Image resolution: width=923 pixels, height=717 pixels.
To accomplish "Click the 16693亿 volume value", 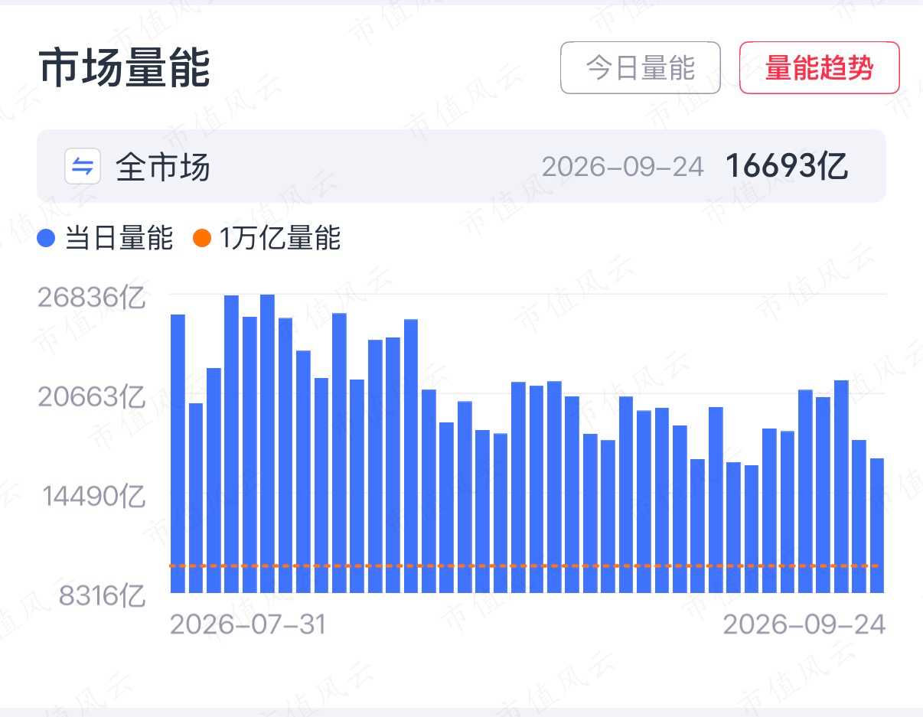I will [787, 166].
